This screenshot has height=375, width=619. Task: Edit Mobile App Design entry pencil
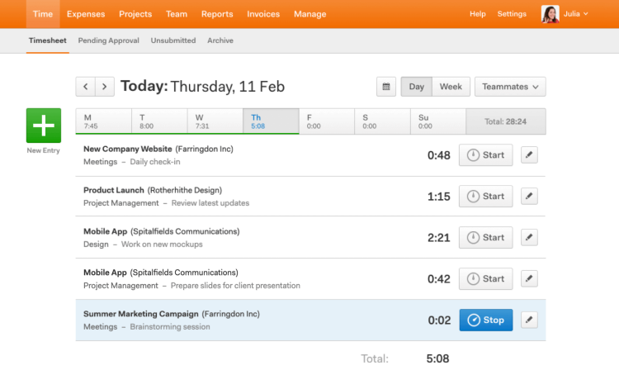coord(529,237)
